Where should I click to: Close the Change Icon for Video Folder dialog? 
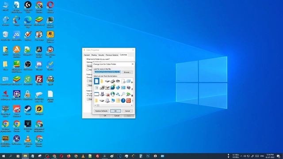[133, 64]
